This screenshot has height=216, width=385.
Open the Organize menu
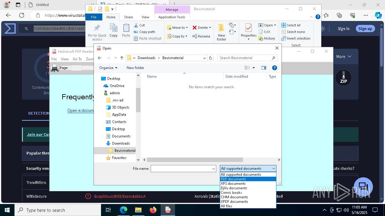pyautogui.click(x=108, y=68)
